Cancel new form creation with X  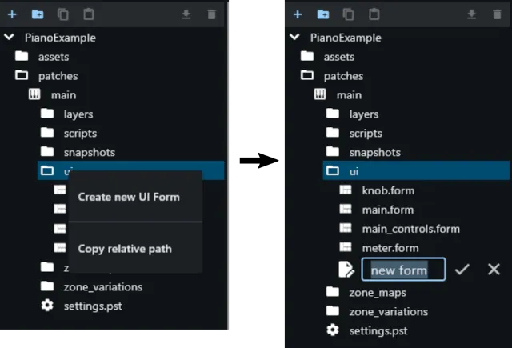tap(494, 270)
